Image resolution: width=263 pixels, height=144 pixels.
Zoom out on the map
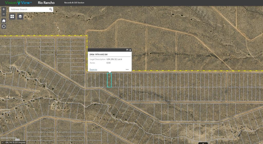[x=4, y=14]
